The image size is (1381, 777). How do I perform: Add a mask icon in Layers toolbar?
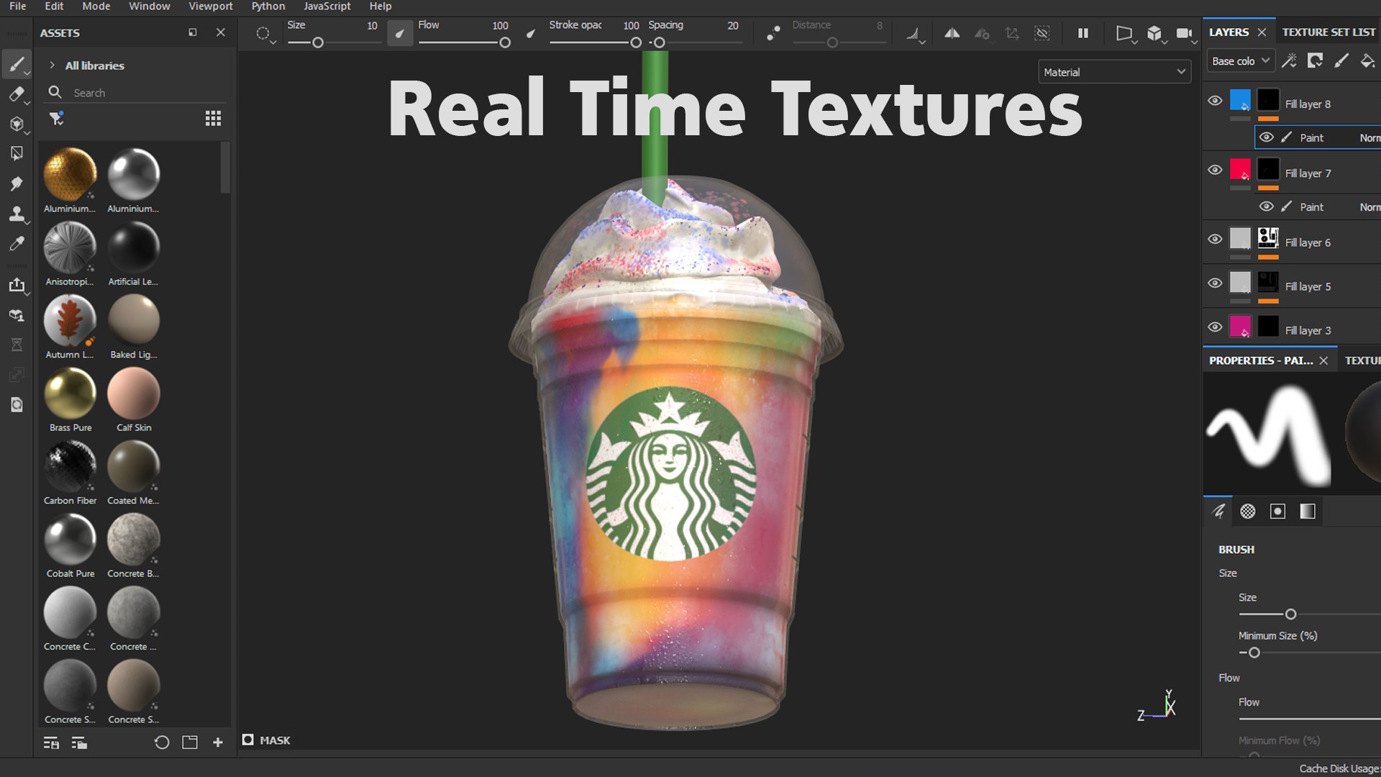pos(1315,60)
